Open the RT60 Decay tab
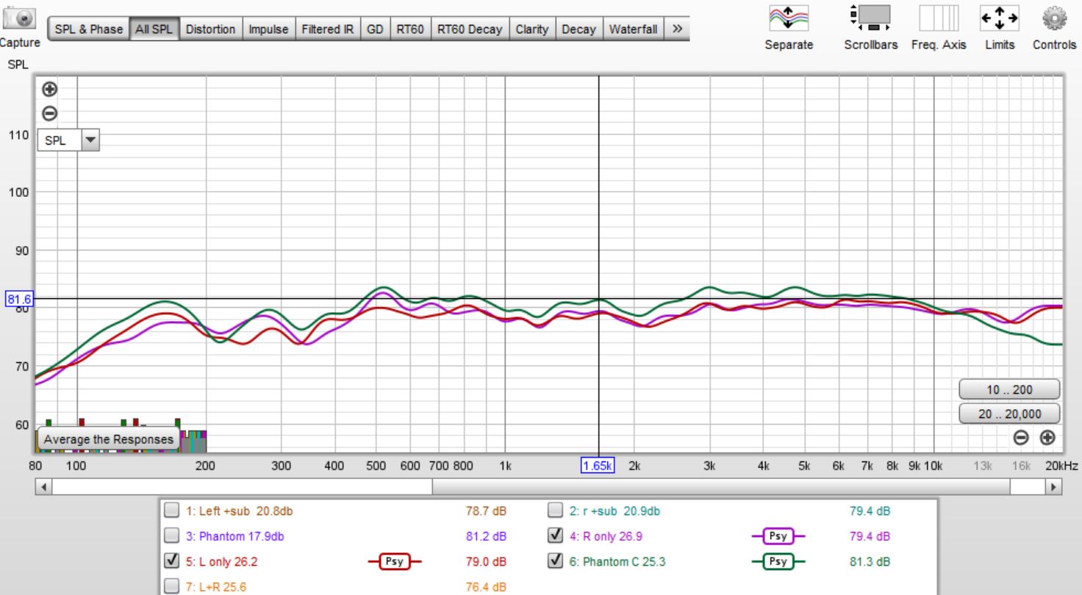Viewport: 1082px width, 595px height. click(470, 29)
